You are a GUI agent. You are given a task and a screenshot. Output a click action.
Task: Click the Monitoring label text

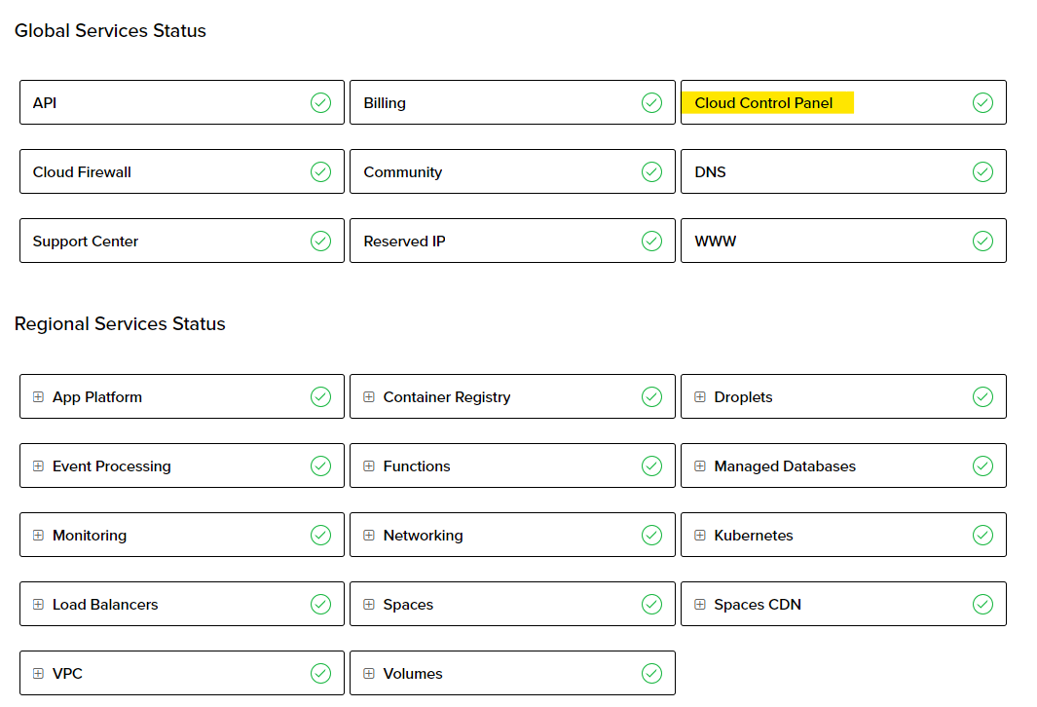(x=90, y=536)
